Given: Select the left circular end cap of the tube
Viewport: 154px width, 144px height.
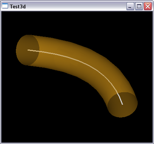Looking at the screenshot, I should (28, 50).
